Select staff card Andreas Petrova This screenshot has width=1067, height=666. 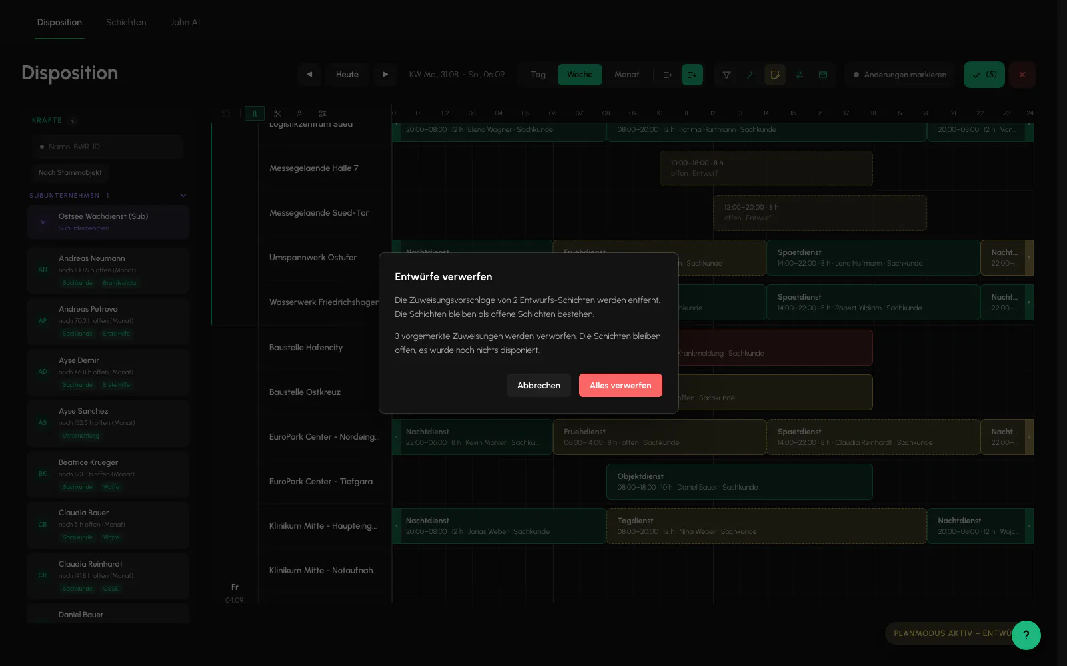[x=108, y=321]
